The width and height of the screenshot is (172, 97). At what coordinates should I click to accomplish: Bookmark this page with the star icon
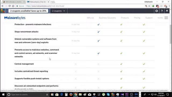pos(149,6)
